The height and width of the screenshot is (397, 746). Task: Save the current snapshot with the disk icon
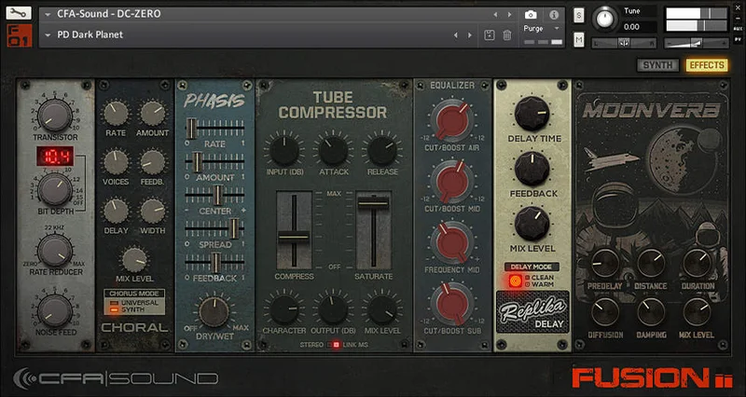click(489, 34)
